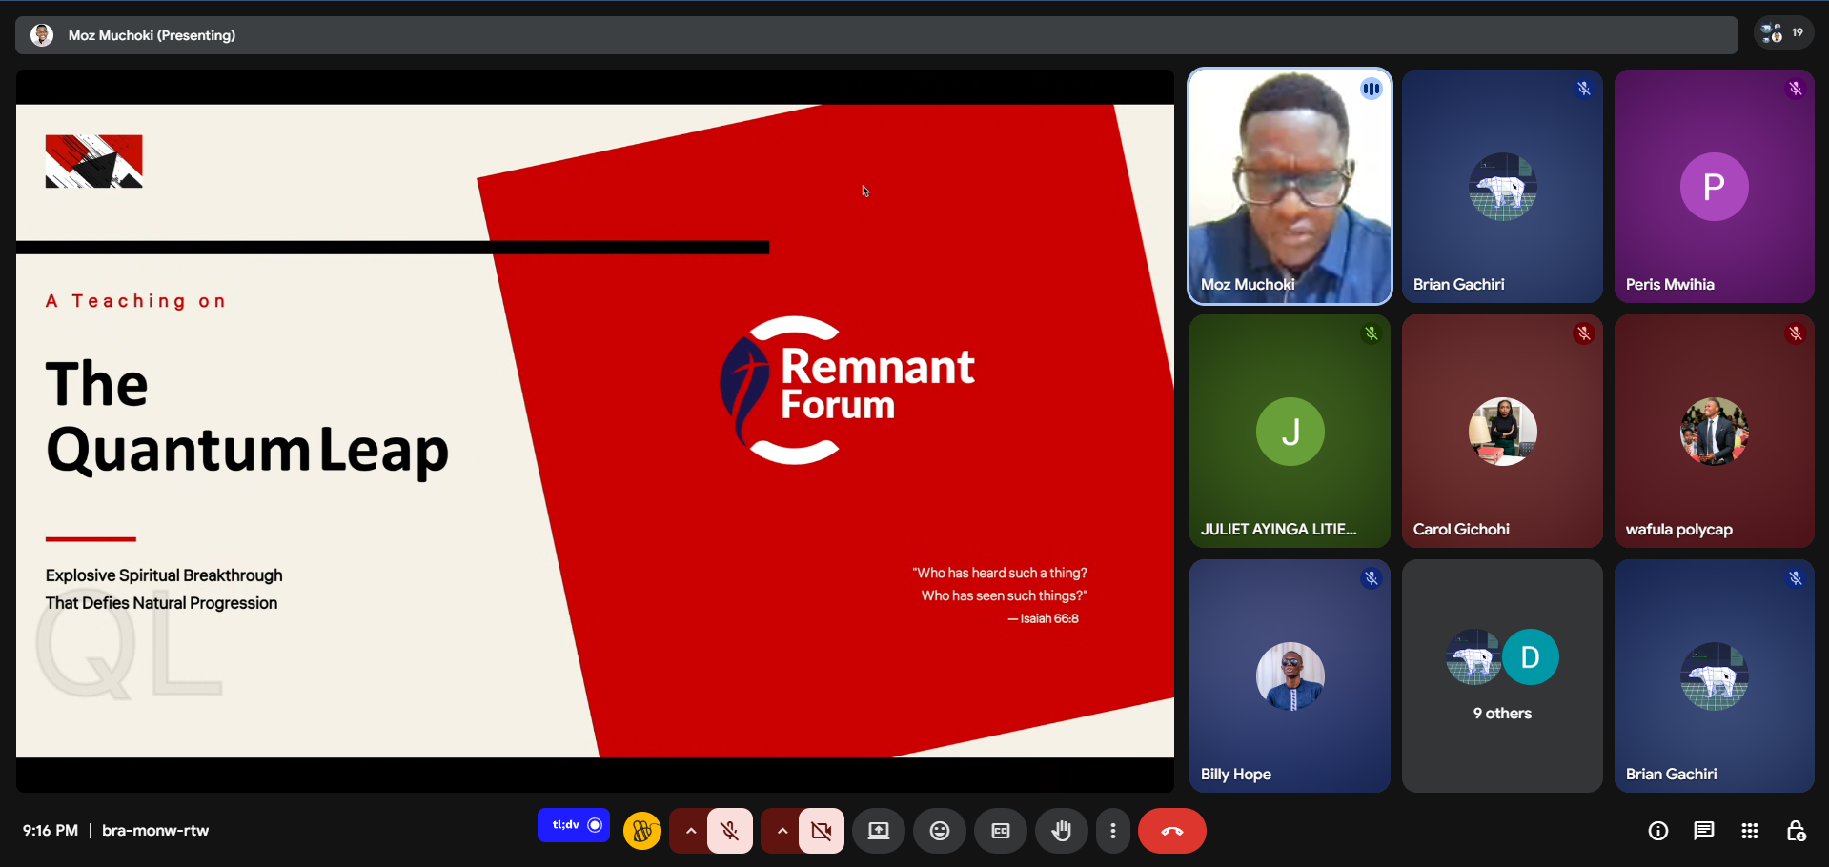Open the activities grid icon
Viewport: 1829px width, 867px height.
point(1750,831)
